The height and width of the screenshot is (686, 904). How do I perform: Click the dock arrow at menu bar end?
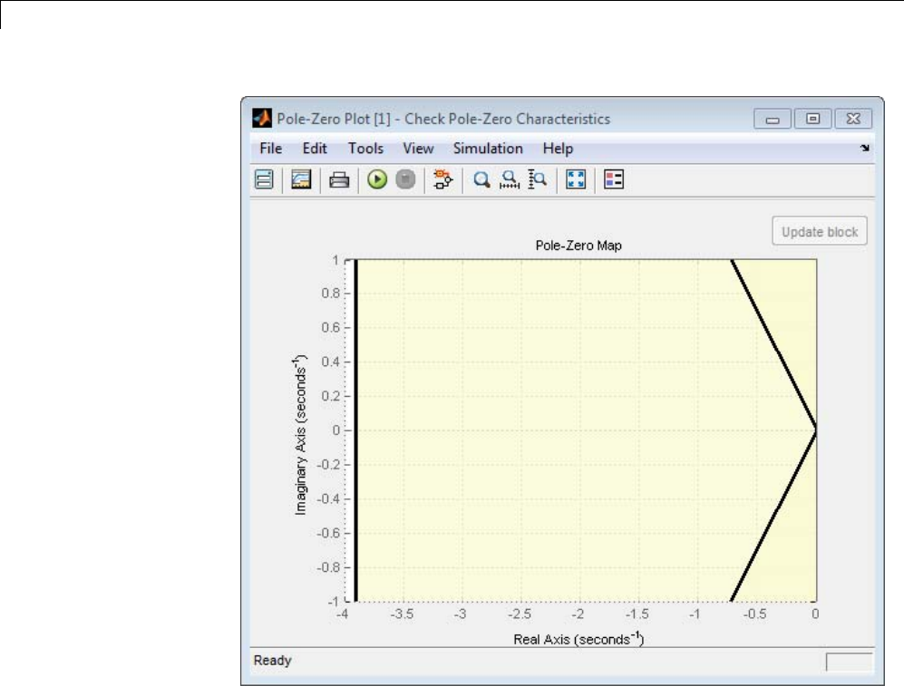point(865,148)
